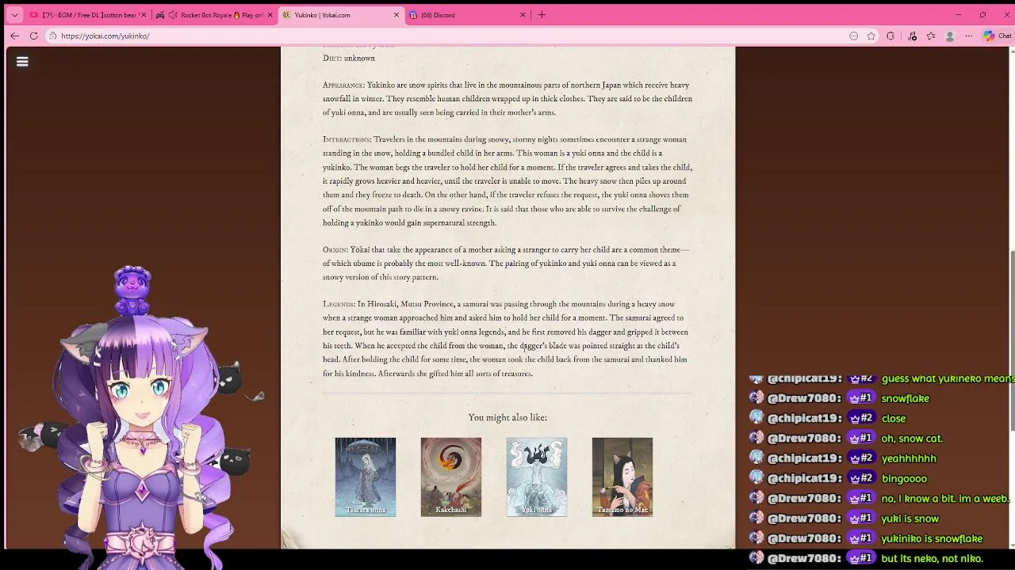Open Copilot Chat button
Image resolution: width=1015 pixels, height=570 pixels.
click(x=997, y=36)
